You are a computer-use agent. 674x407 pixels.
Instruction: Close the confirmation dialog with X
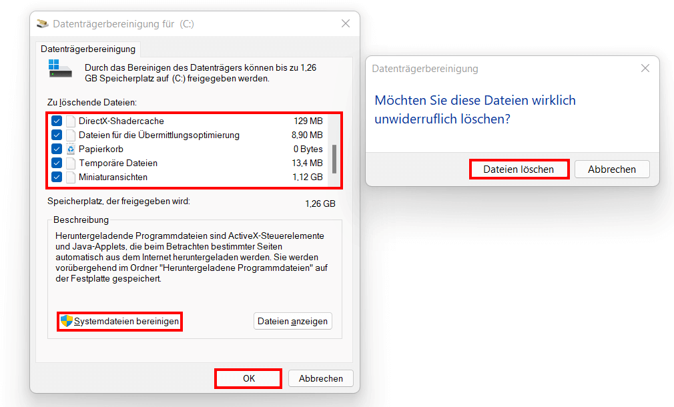(645, 68)
